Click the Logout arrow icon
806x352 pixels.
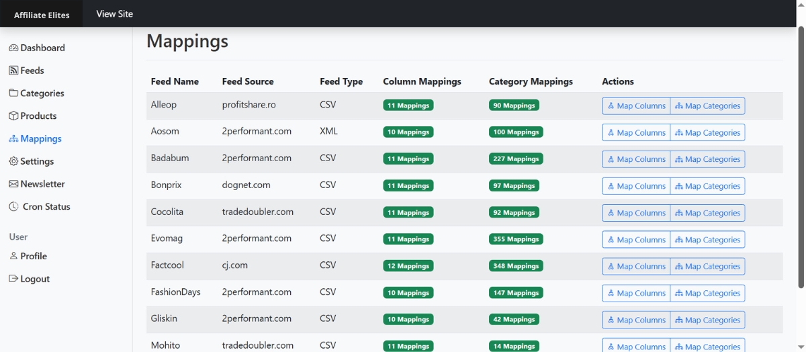(13, 279)
